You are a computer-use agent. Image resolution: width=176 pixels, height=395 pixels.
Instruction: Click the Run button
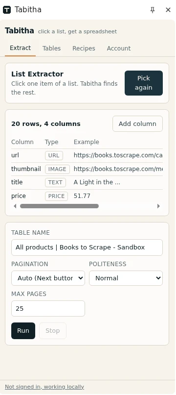23,331
